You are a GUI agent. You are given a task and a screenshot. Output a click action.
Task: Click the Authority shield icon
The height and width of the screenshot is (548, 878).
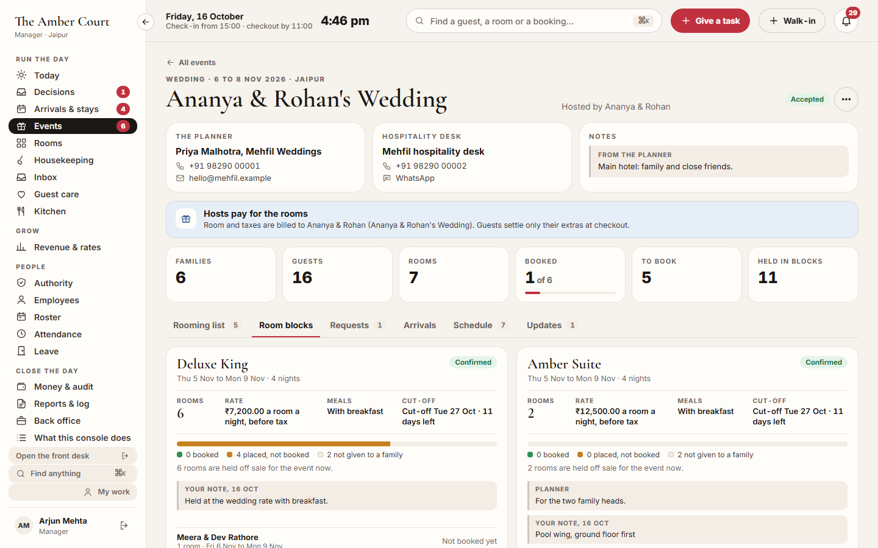[x=21, y=283]
